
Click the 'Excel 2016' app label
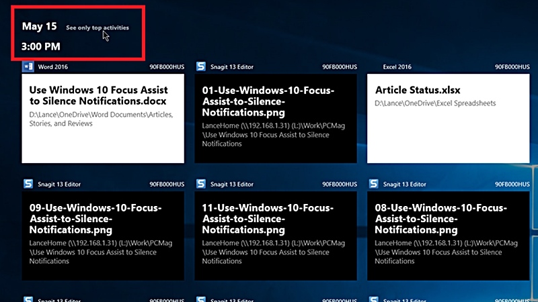pos(397,67)
